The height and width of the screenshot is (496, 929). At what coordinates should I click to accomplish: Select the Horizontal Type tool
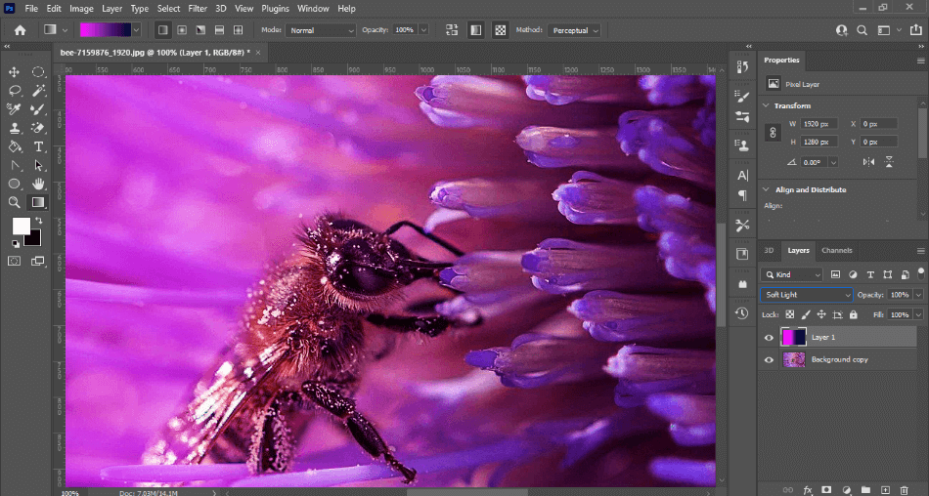38,146
